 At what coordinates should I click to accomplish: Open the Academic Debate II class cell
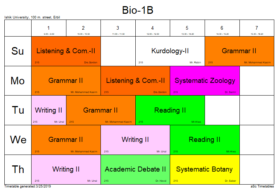[135, 169]
